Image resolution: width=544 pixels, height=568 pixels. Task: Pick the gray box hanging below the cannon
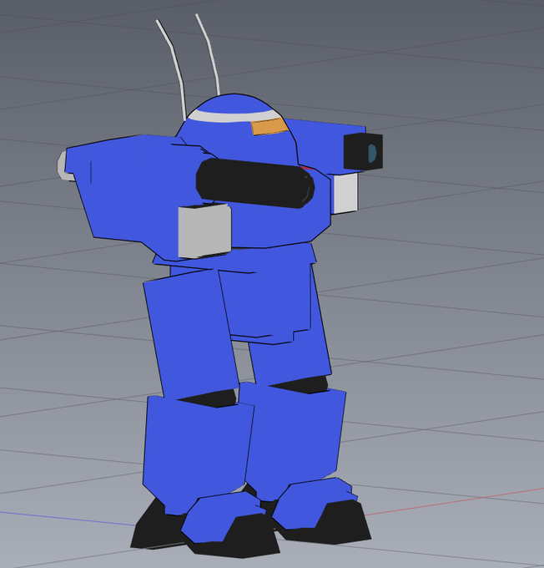coord(205,231)
